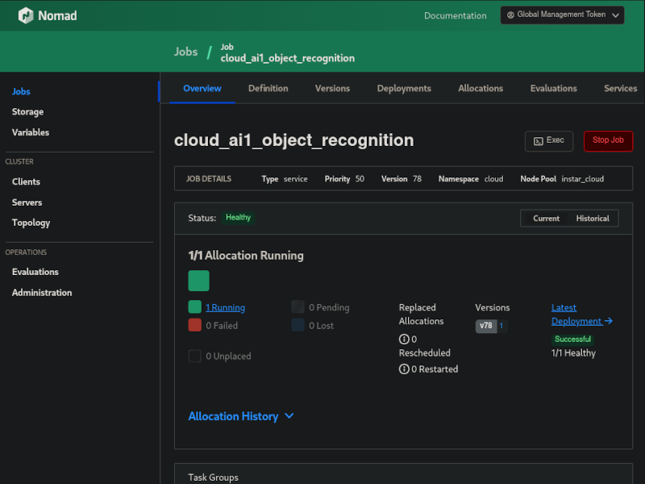Click the breadcrumb job name cloud_ai1_object_recognition

click(x=287, y=58)
